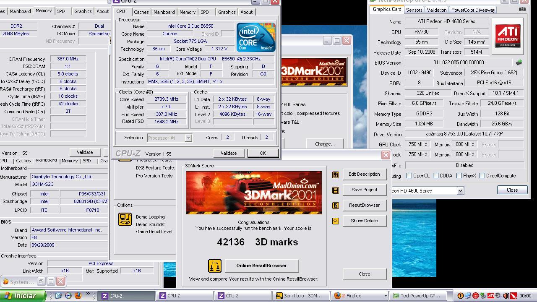Click the yellow info icon in the tray
537x302 pixels.
point(460,296)
